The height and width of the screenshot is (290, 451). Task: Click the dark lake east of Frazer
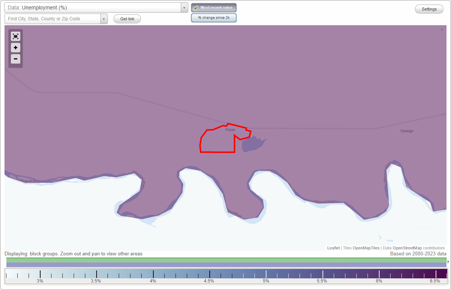point(253,144)
